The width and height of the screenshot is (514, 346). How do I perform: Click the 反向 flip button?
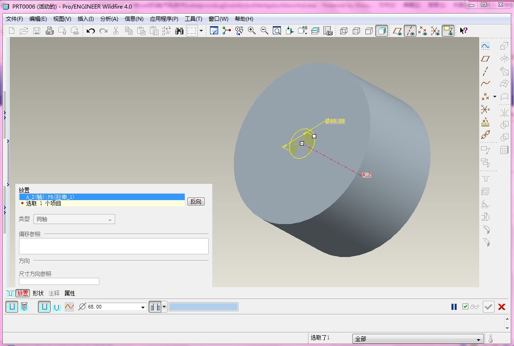pos(196,201)
